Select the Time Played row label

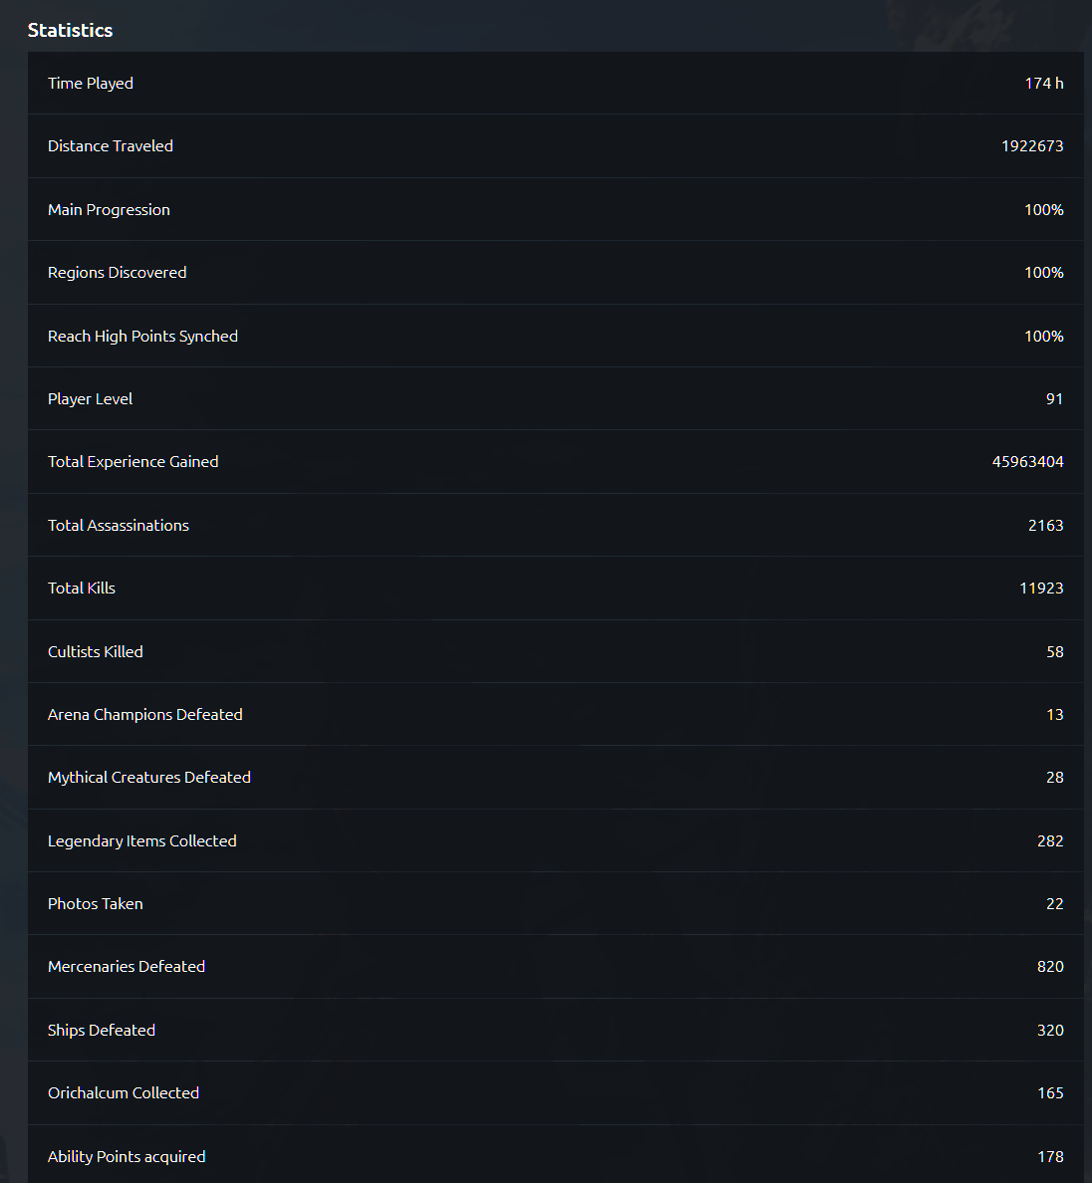point(91,83)
